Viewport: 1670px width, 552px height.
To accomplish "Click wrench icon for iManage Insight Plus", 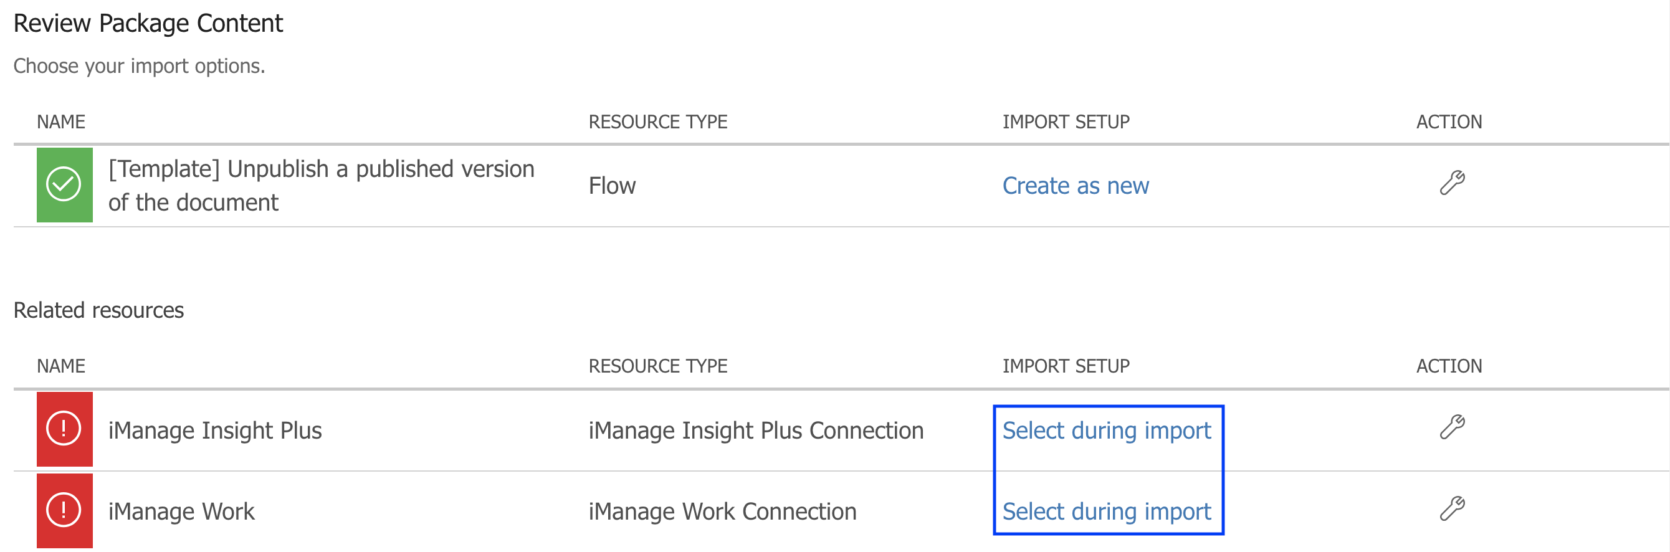I will 1451,427.
